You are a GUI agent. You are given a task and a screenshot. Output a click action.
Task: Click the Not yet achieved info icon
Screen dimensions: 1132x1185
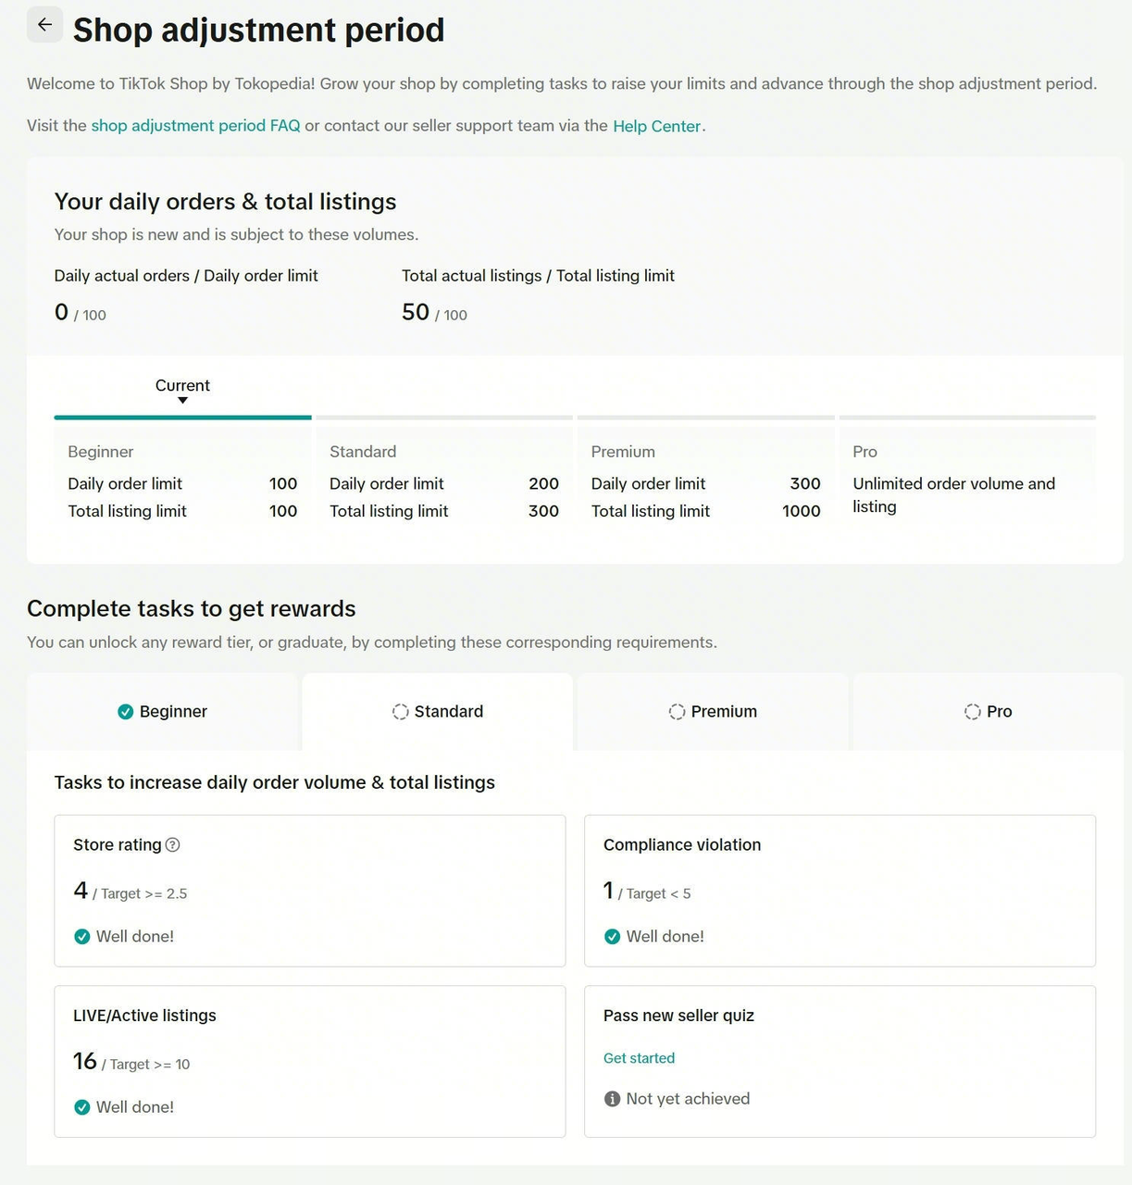click(612, 1099)
